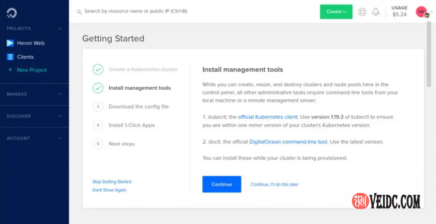This screenshot has width=436, height=224.
Task: Select step 3 Download the config file
Action: pos(138,107)
